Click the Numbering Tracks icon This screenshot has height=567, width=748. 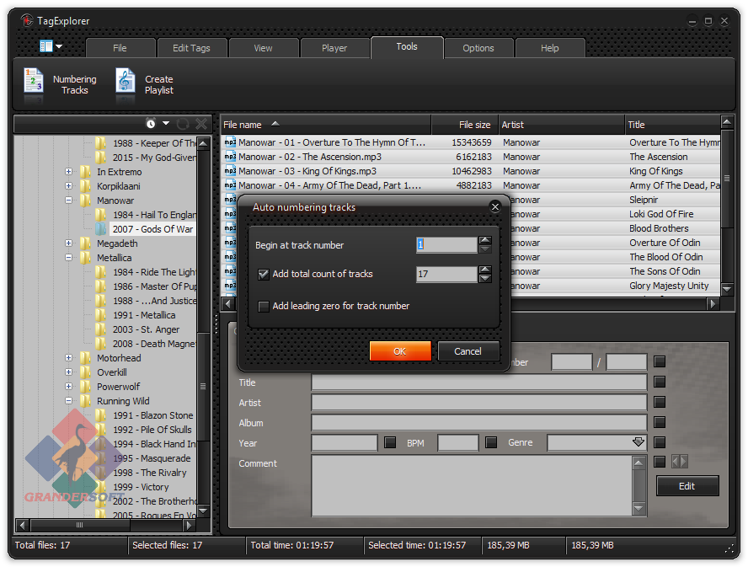(x=34, y=83)
